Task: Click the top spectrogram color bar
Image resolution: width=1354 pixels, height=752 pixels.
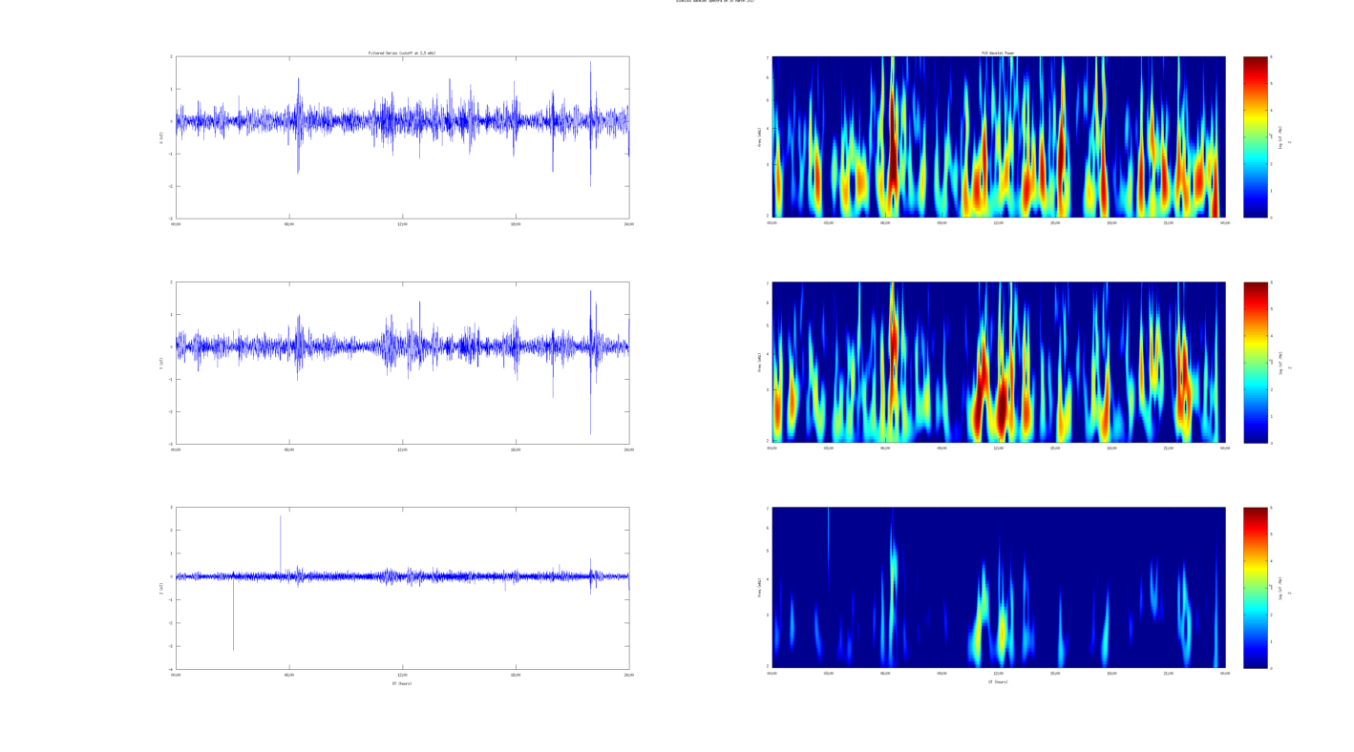Action: (1256, 137)
